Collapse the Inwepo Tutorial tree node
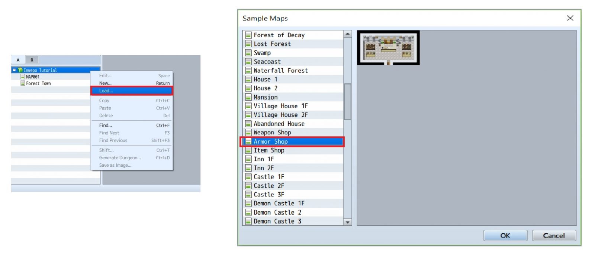595x261 pixels. click(x=14, y=70)
